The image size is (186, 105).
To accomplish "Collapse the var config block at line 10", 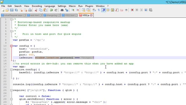I will 11,46.
